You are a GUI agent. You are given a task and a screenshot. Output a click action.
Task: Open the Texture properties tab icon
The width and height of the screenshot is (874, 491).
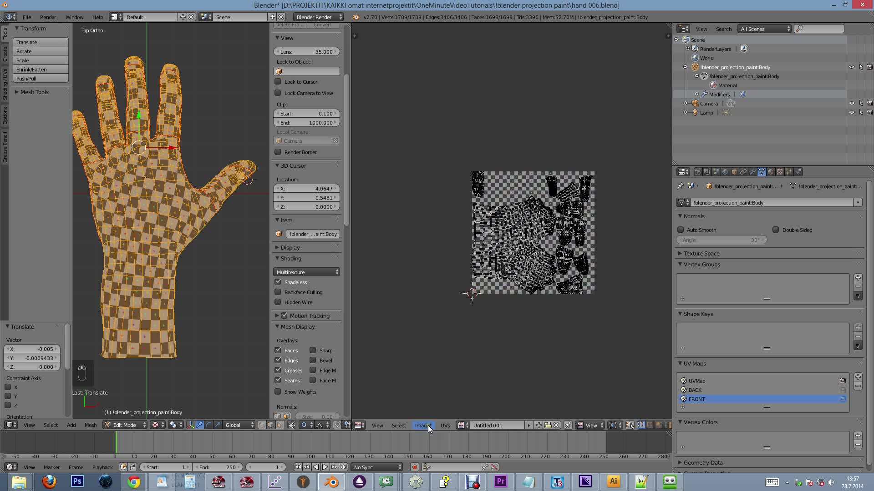[780, 172]
